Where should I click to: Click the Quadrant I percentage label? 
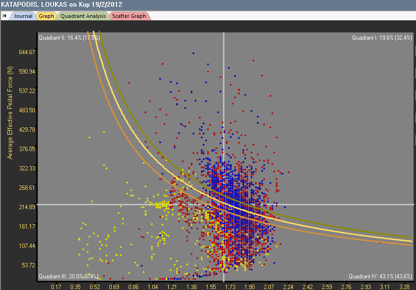coord(382,37)
